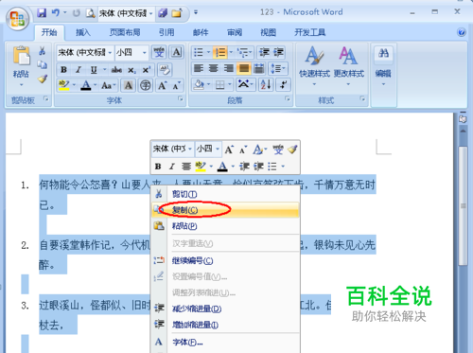473x353 pixels.
Task: Click Character Shading icon in ribbon
Action: click(x=128, y=85)
